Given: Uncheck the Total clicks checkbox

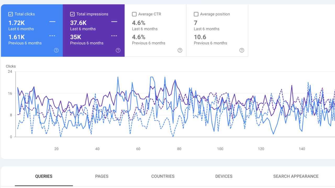Looking at the screenshot, I should (10, 14).
